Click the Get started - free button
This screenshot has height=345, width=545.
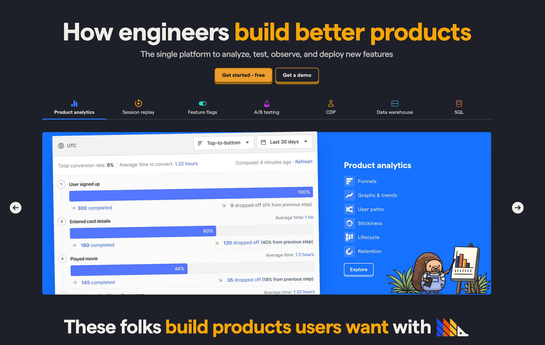click(x=244, y=75)
